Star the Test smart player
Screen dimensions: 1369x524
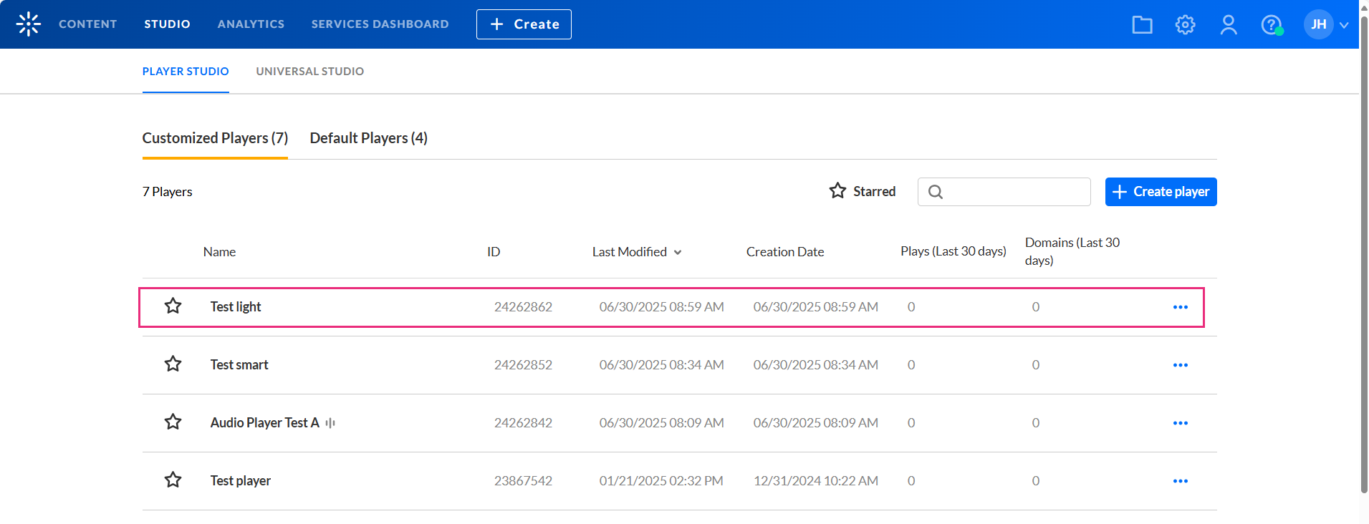173,364
